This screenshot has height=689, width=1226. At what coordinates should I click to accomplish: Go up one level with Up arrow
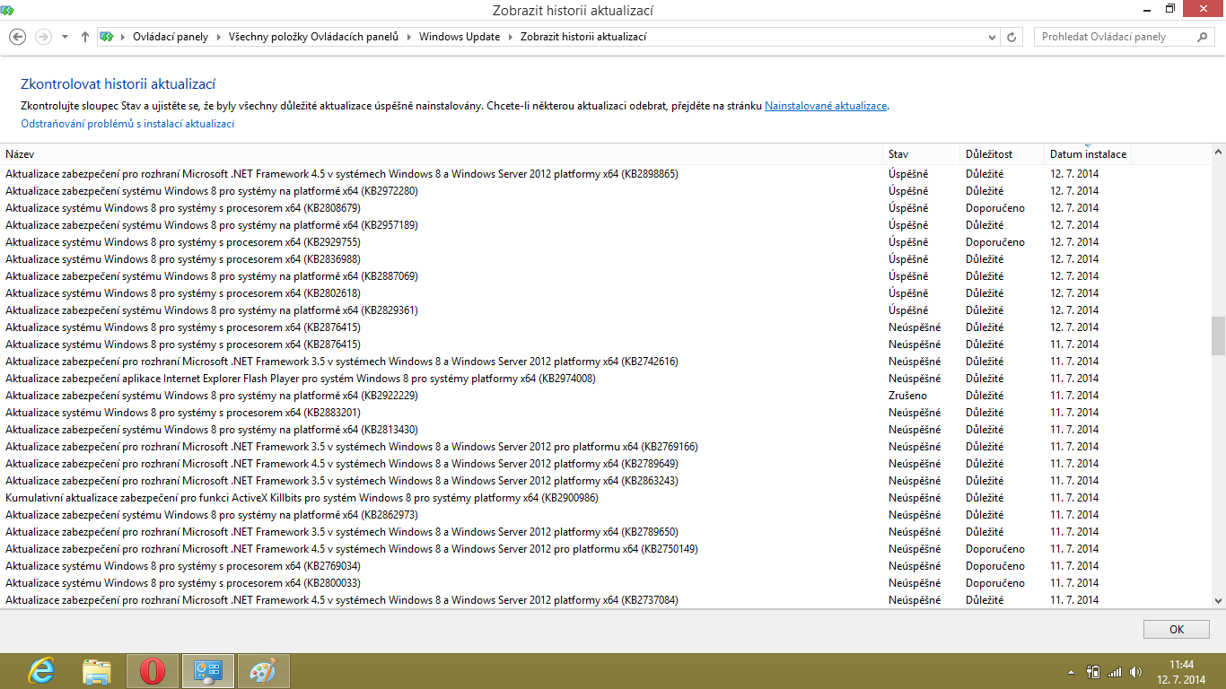(x=85, y=37)
